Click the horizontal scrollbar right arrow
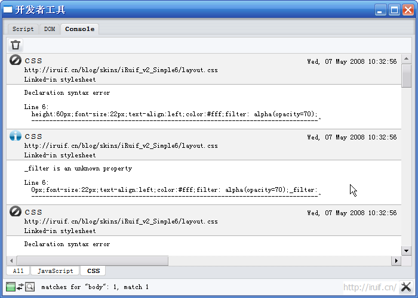The image size is (418, 298). point(396,260)
